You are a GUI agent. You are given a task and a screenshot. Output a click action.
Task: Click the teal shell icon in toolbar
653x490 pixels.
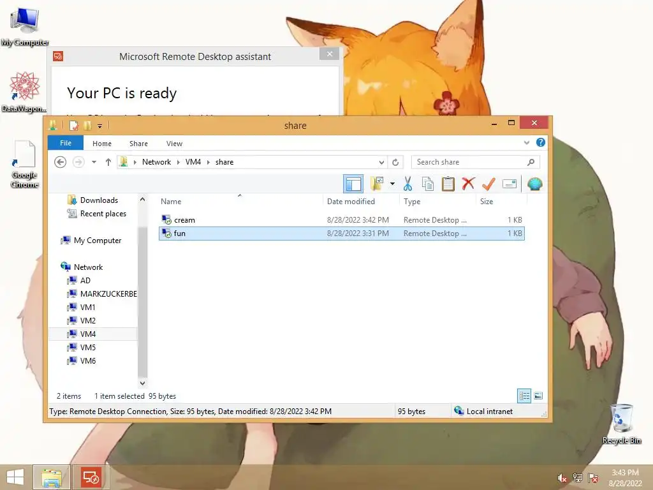coord(535,184)
